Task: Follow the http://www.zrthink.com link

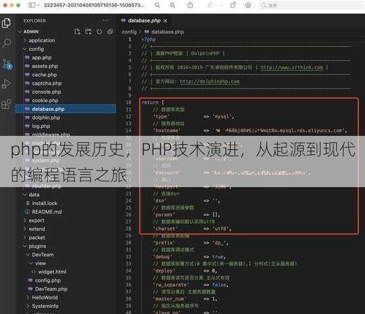Action: [292, 67]
